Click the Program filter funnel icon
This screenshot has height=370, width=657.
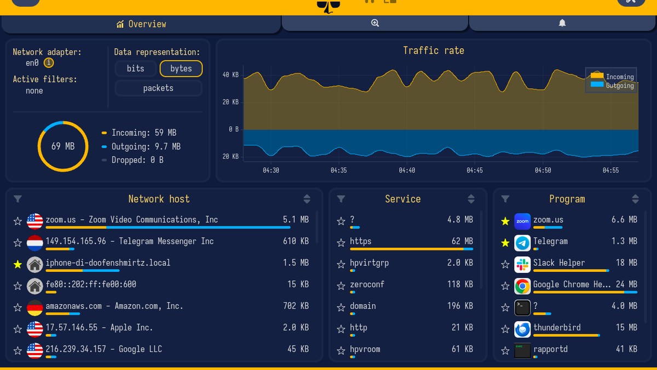click(505, 199)
